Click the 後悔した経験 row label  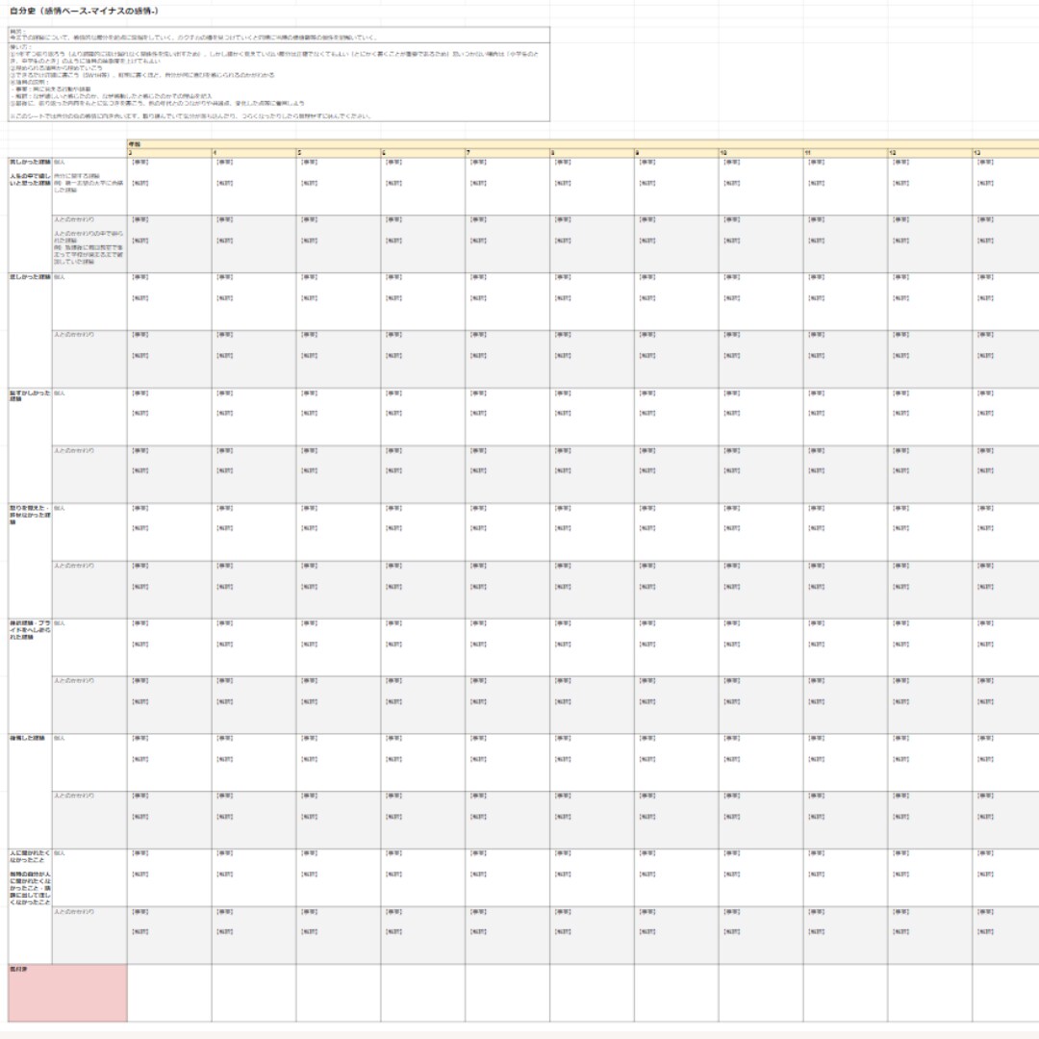click(27, 738)
